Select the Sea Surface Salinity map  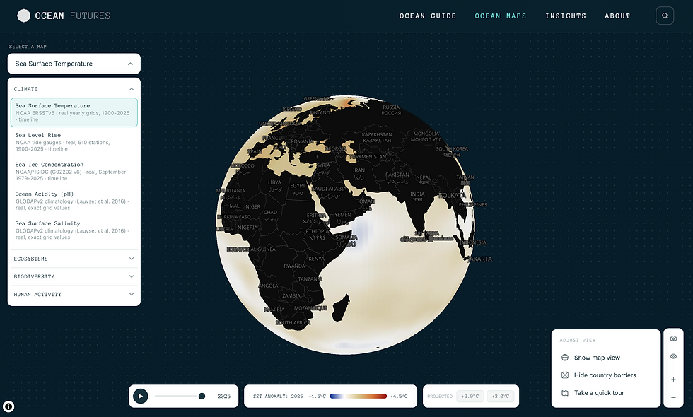(x=74, y=230)
